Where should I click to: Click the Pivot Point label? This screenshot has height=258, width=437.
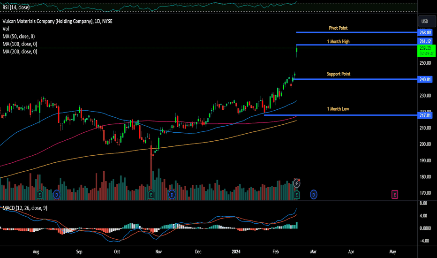[338, 28]
